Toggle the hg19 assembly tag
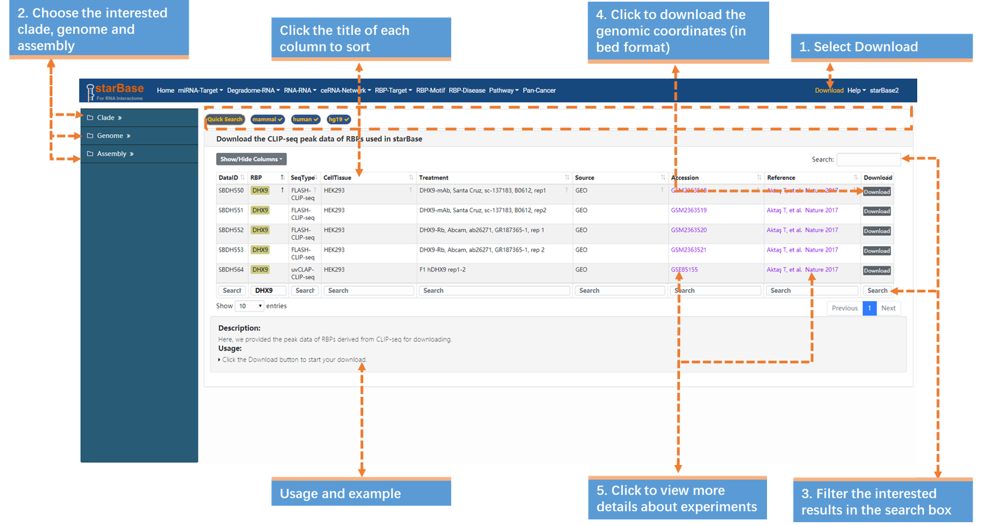Viewport: 997px width, 526px height. point(339,119)
